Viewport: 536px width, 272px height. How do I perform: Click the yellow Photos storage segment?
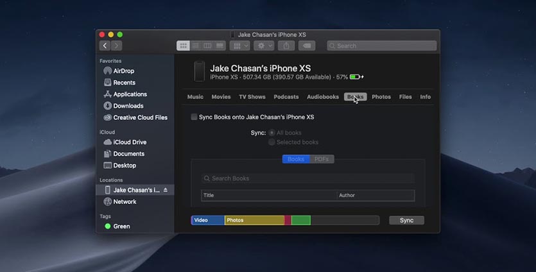coord(254,220)
